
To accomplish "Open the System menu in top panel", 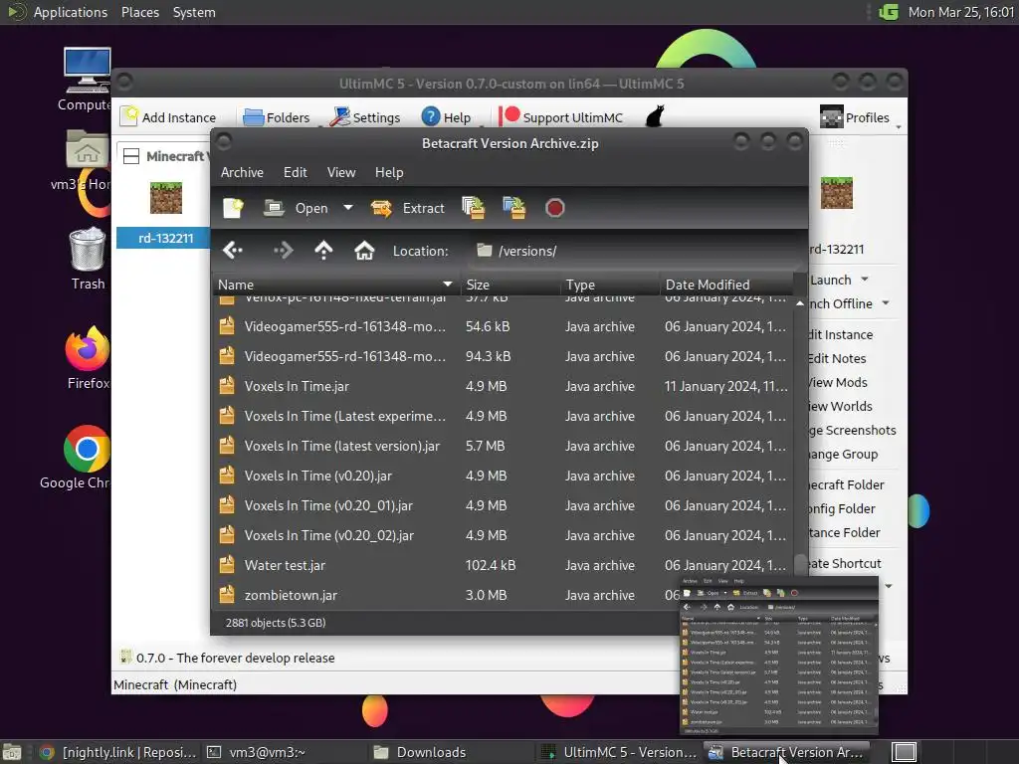I will pos(194,12).
